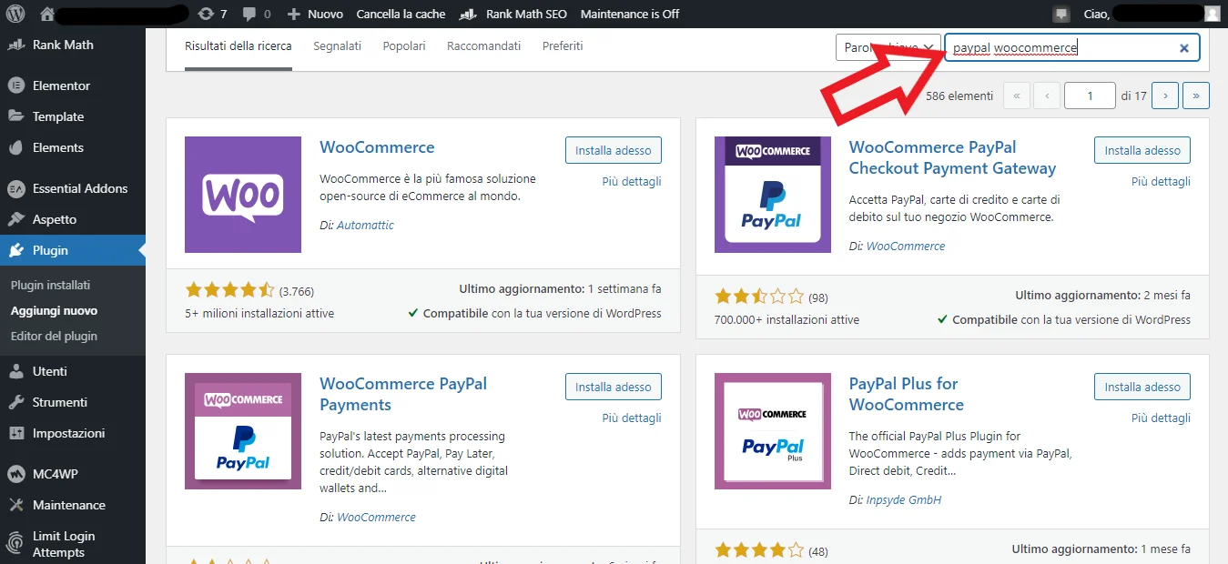Open the 7 pending updates icon

[213, 14]
